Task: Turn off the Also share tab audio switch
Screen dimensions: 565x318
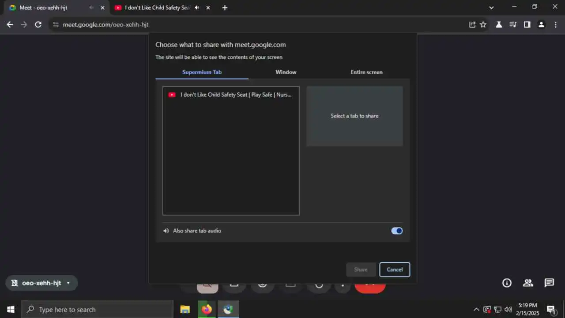Action: coord(397,231)
